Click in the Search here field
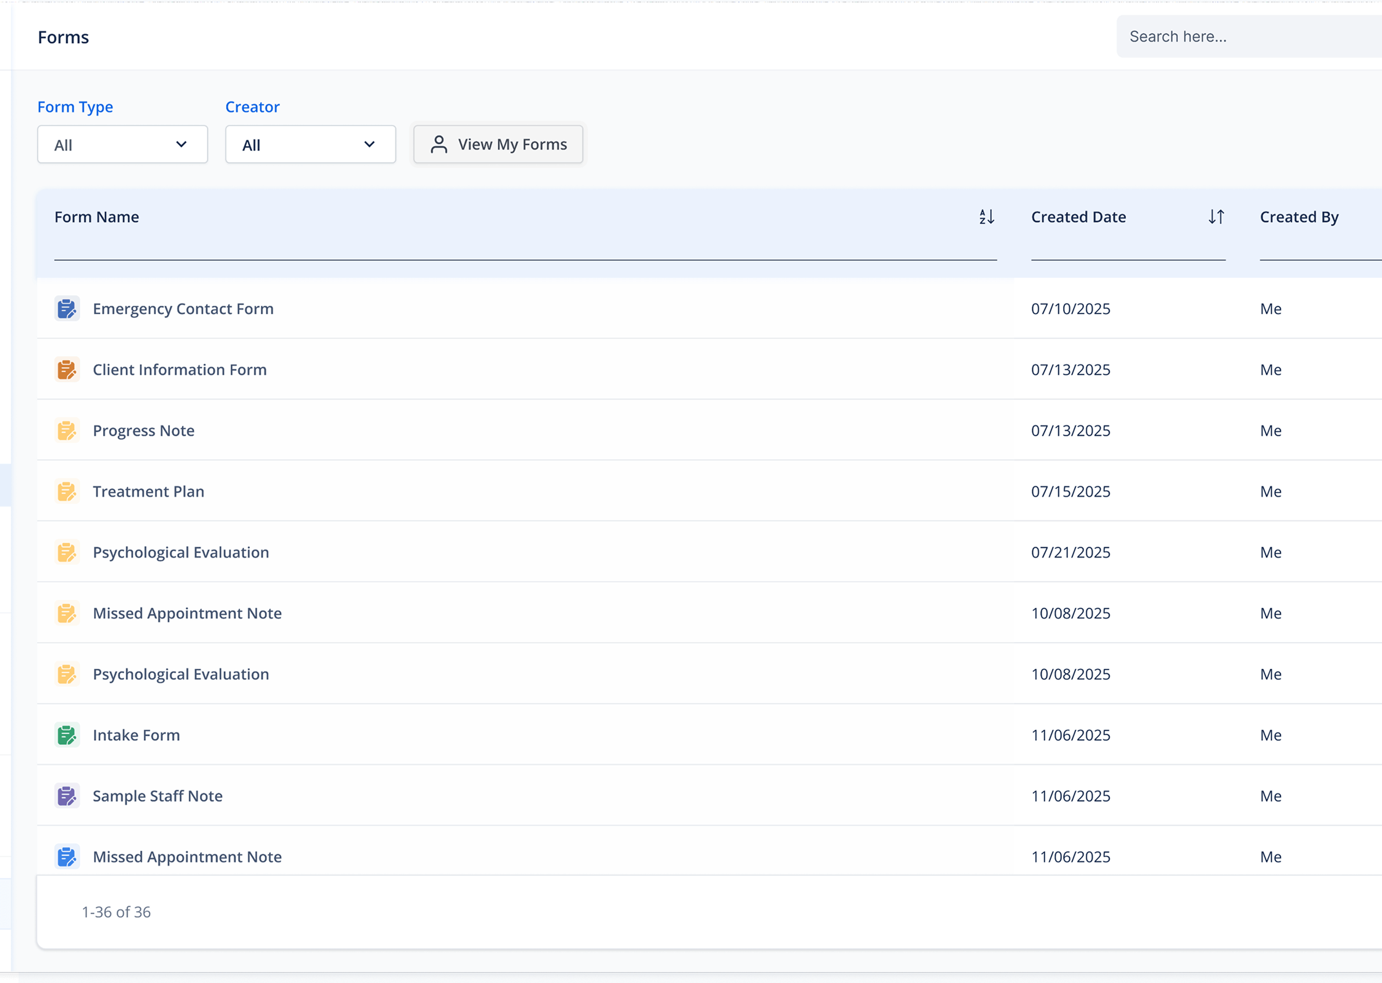The height and width of the screenshot is (983, 1382). (1249, 37)
